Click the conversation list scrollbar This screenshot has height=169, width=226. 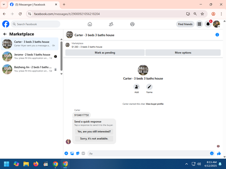pyautogui.click(x=61, y=56)
